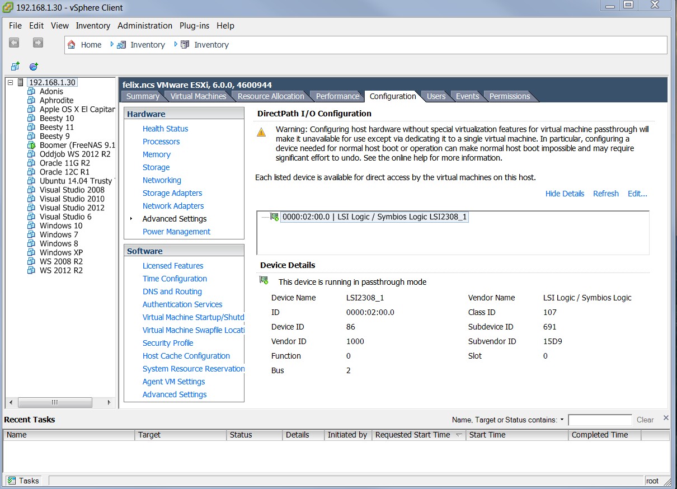
Task: Open the Inventory menu
Action: pos(93,26)
